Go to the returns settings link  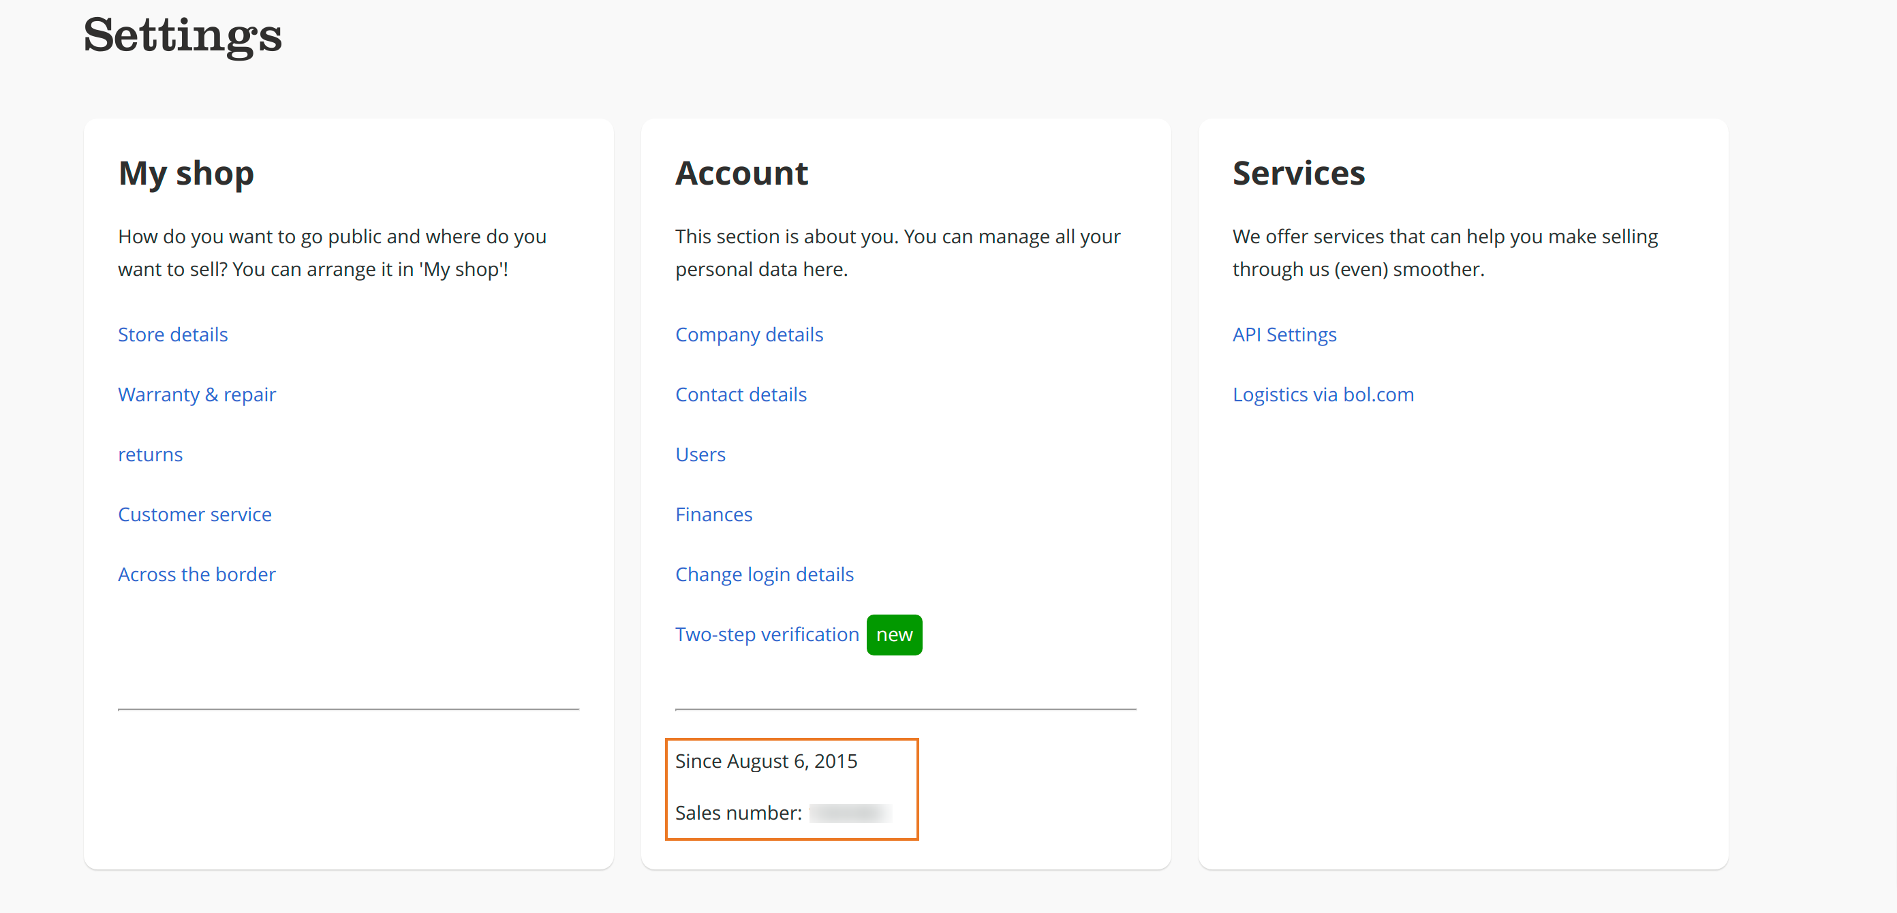tap(150, 454)
